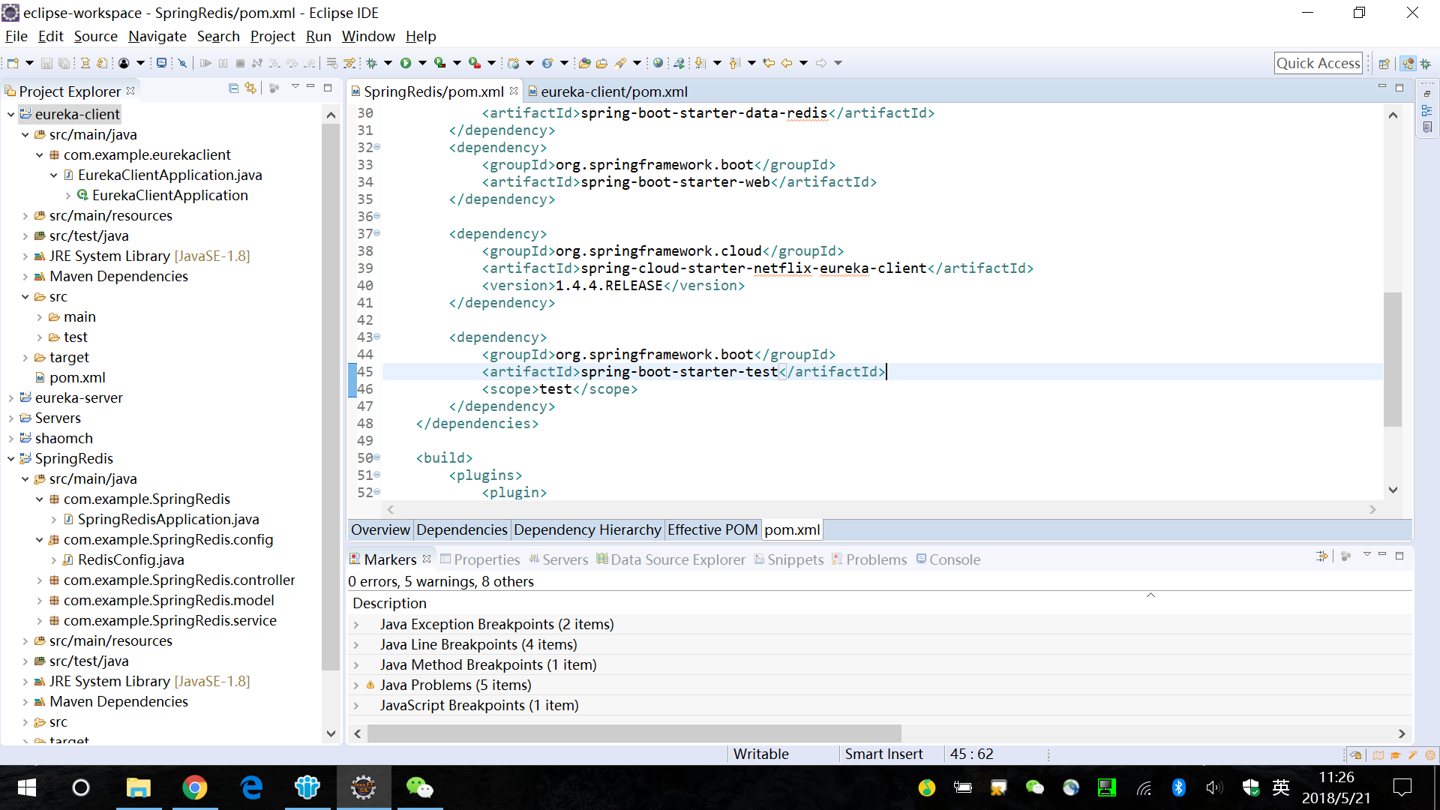Screen dimensions: 1440x810
Task: Collapse the build fold on line 50
Action: (377, 457)
